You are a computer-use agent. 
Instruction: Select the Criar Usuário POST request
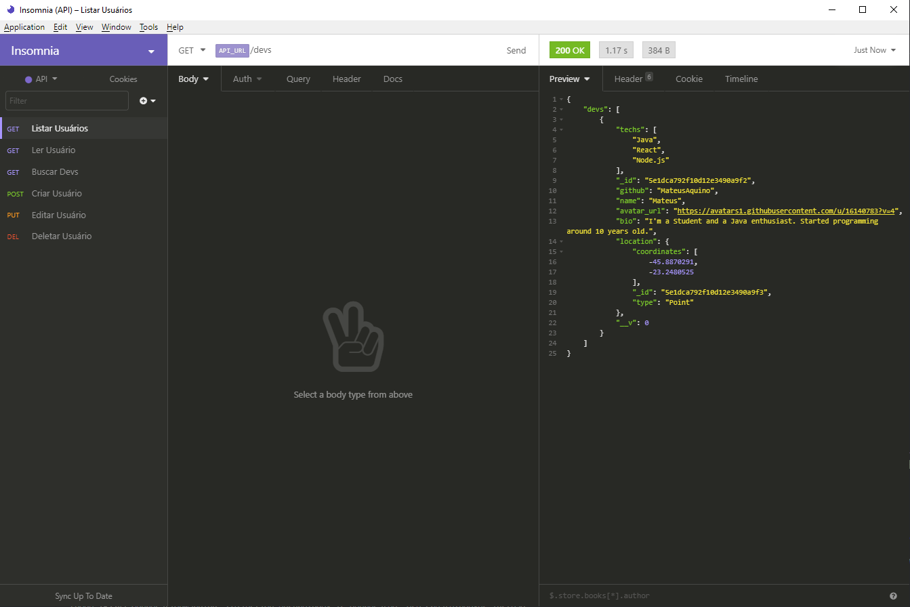tap(83, 193)
